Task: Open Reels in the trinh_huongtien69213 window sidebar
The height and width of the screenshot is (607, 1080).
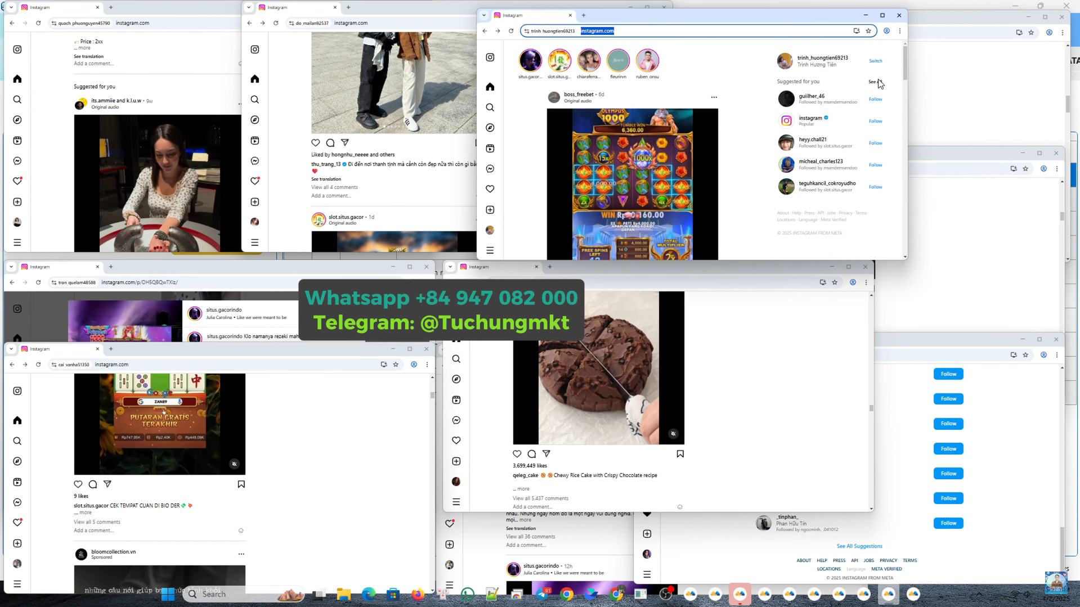Action: coord(490,149)
